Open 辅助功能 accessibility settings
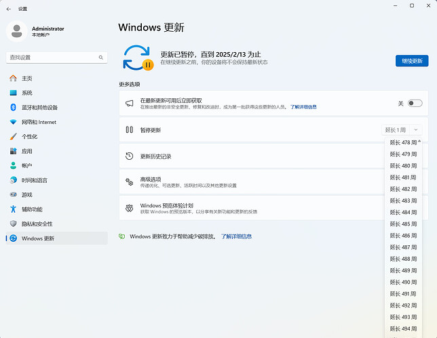 (56, 209)
